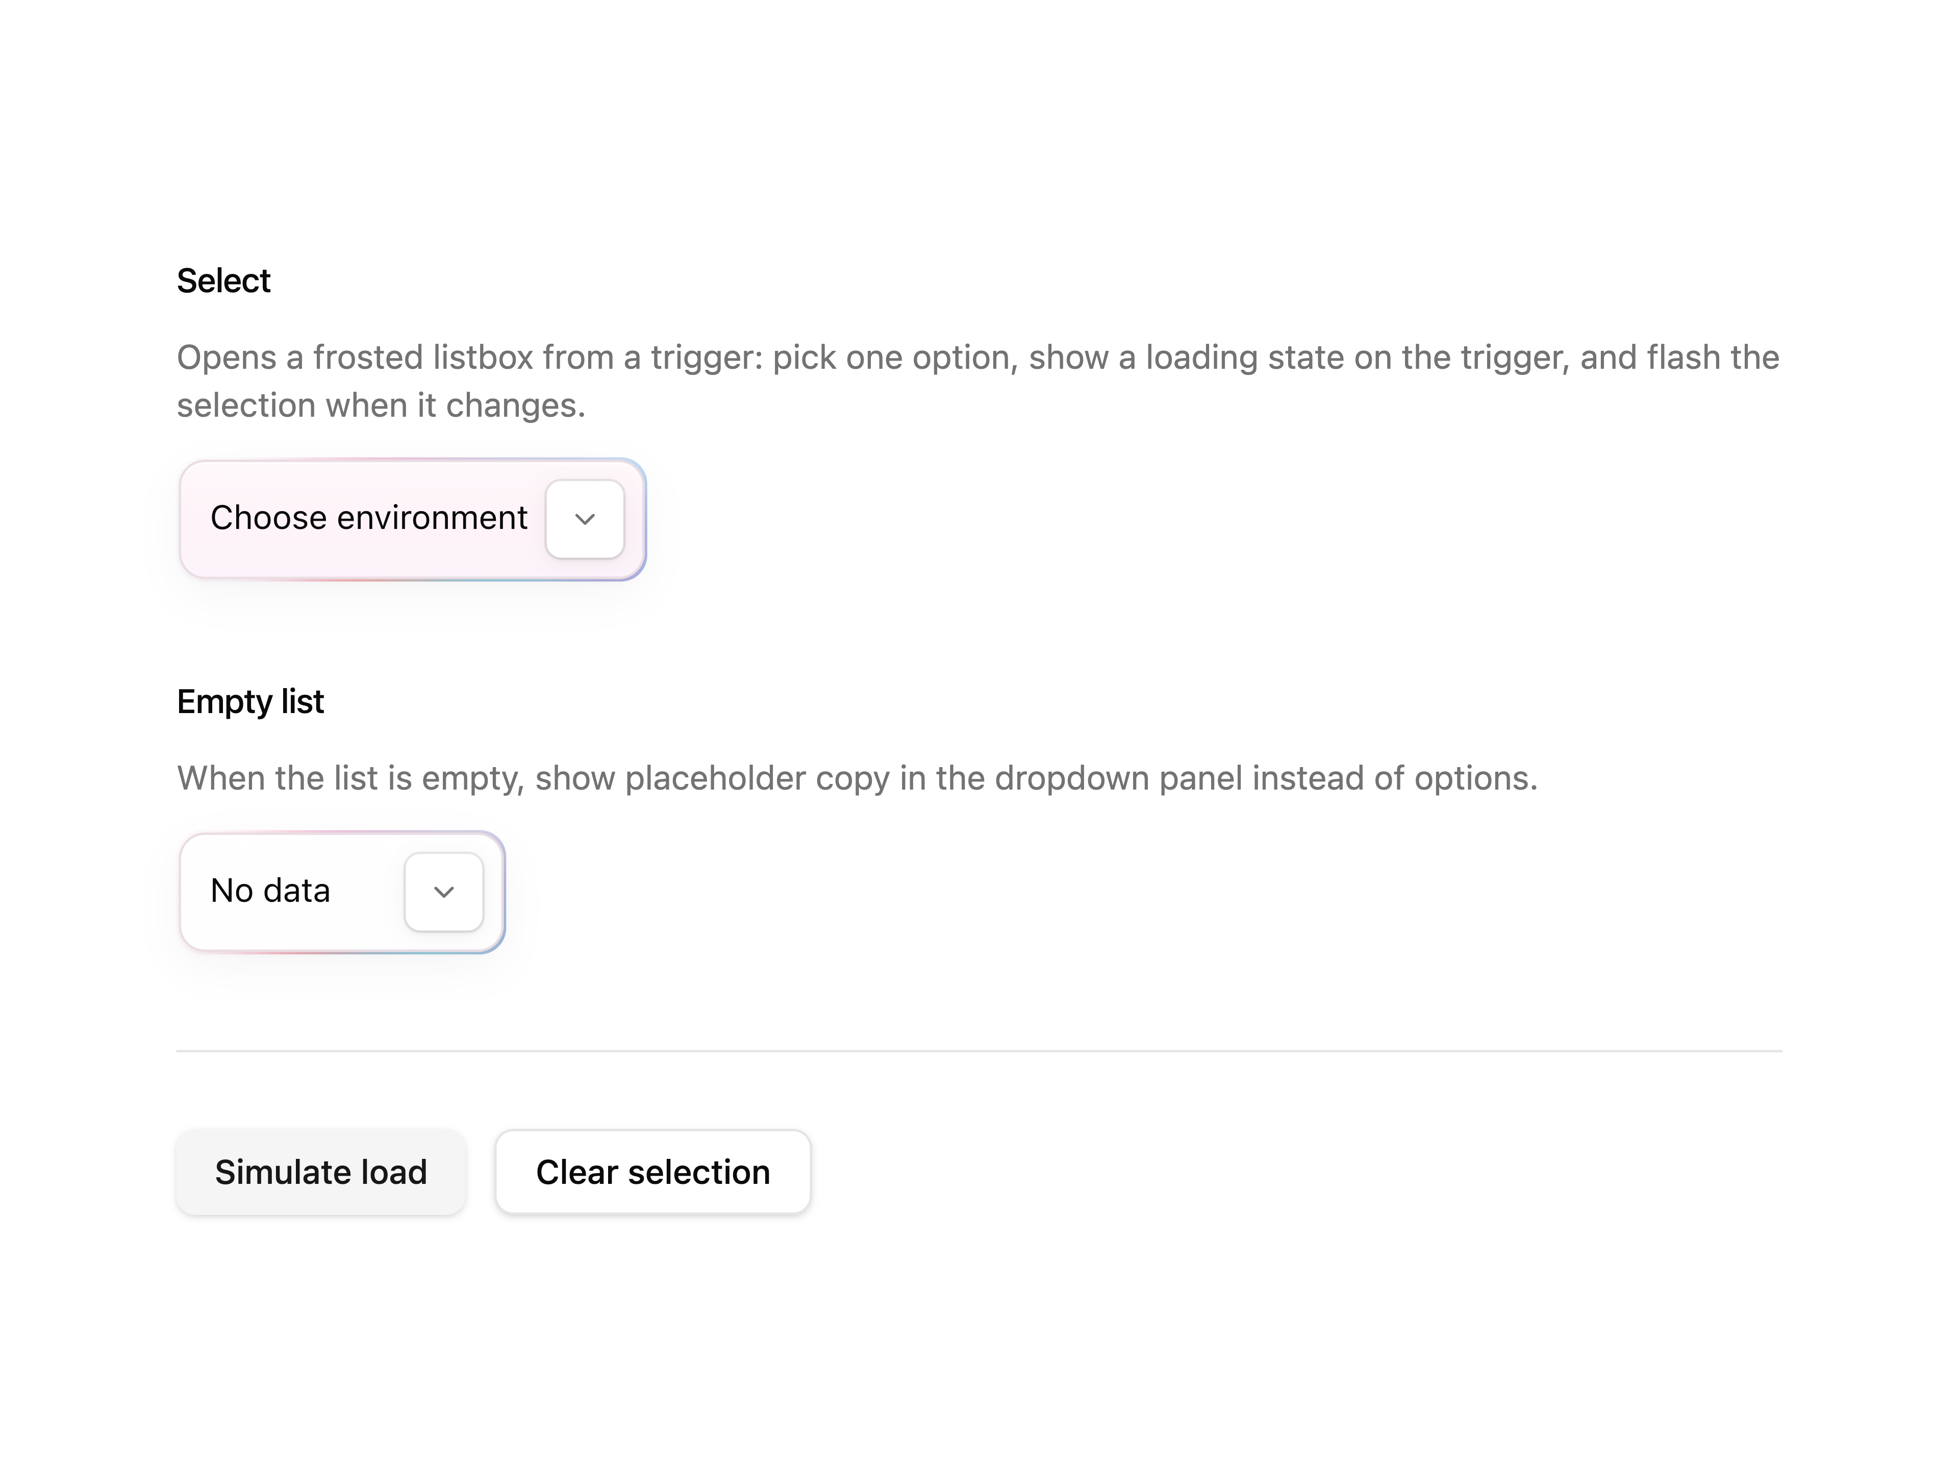Screen dimensions: 1959x1469
Task: Click the chevron icon beside Choose environment
Action: pyautogui.click(x=585, y=519)
